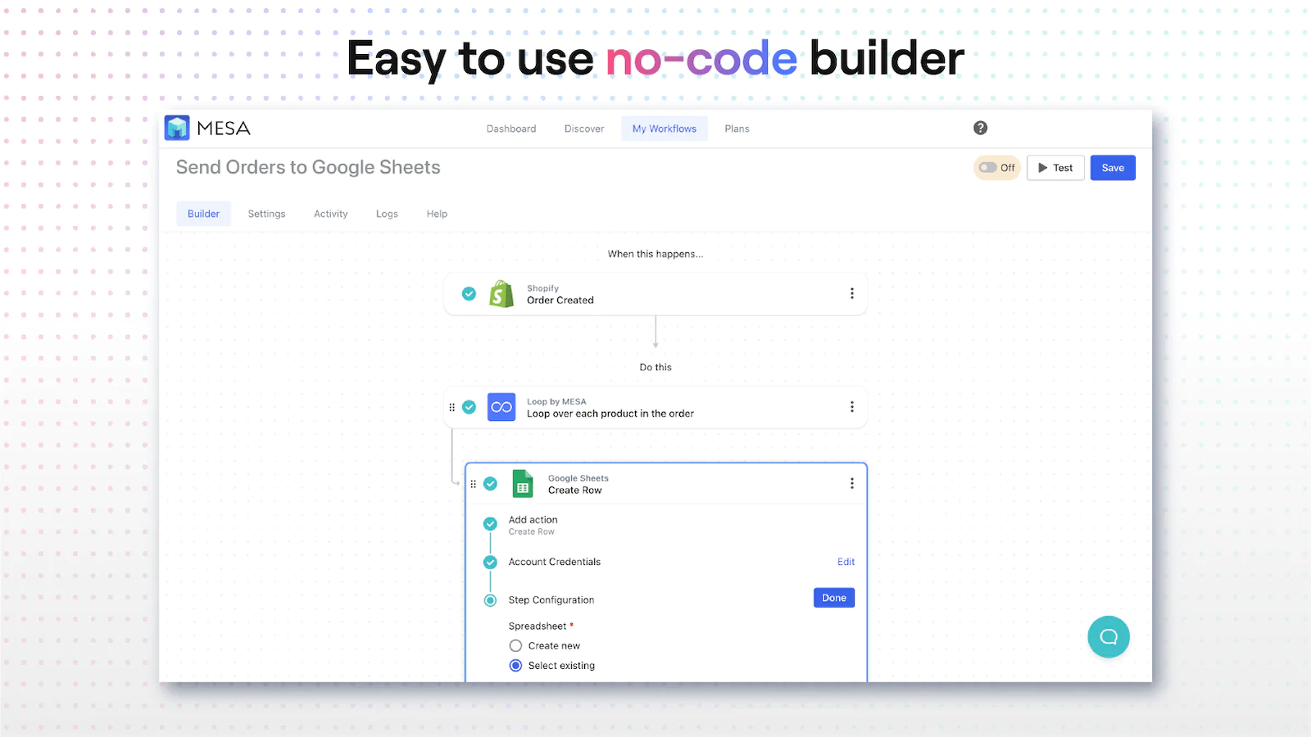Switch to the Settings tab
Screen dimensions: 1311x737
[x=267, y=214]
